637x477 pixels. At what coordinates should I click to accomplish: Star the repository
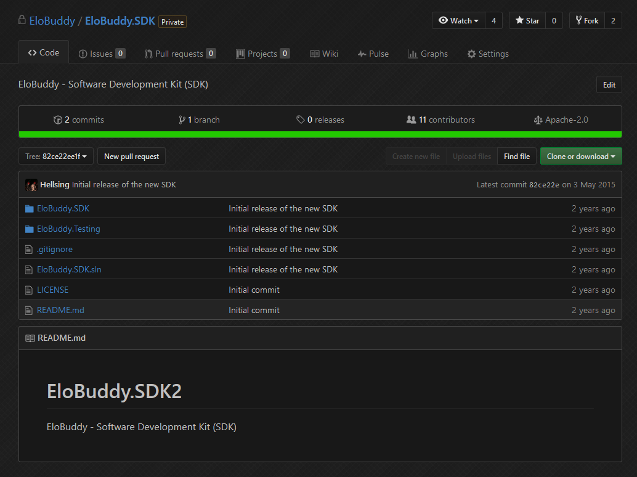tap(527, 21)
